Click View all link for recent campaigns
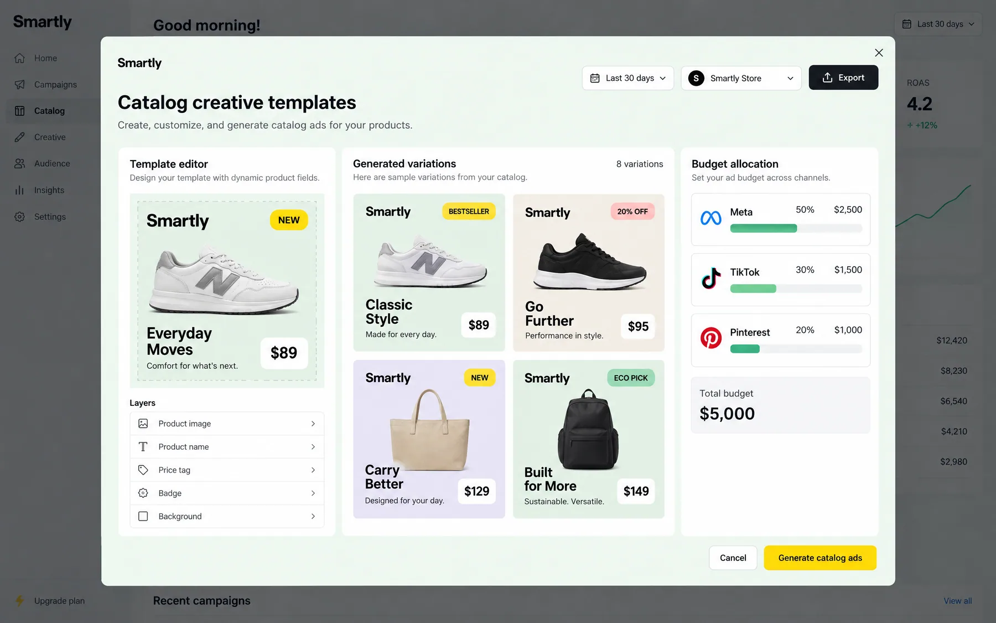The width and height of the screenshot is (996, 623). [x=958, y=601]
